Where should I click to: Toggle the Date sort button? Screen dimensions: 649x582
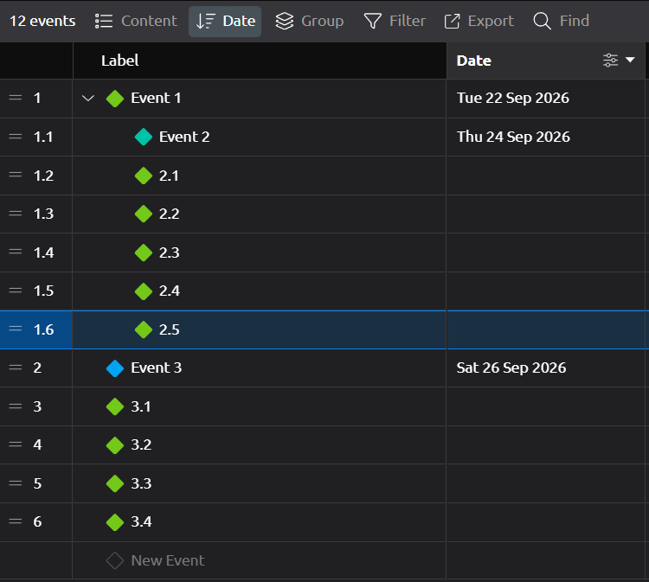click(x=225, y=21)
